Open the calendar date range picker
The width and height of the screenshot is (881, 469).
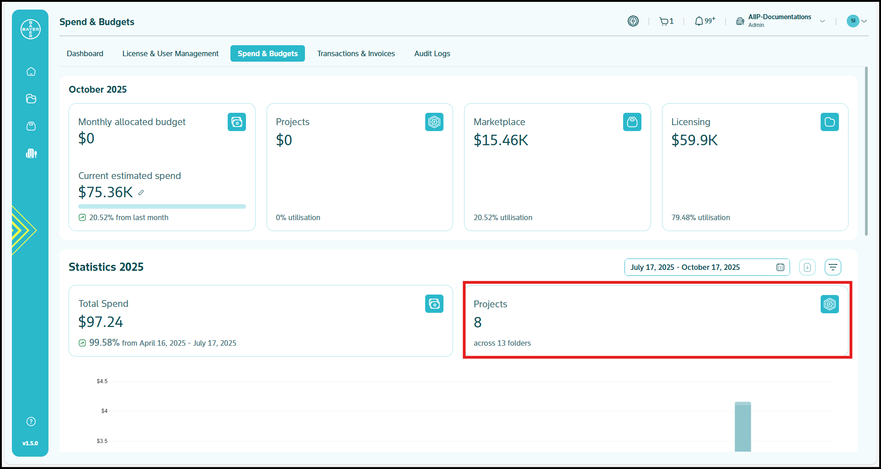coord(780,267)
